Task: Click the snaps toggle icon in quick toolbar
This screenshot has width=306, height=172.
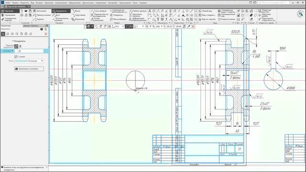Action: 88,26
